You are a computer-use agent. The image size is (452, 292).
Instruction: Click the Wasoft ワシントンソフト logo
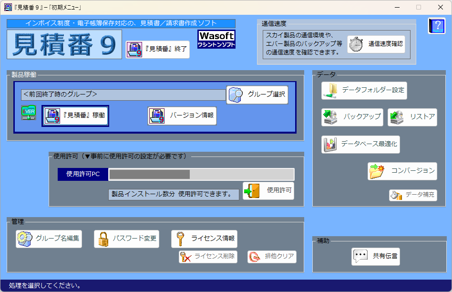coord(216,39)
